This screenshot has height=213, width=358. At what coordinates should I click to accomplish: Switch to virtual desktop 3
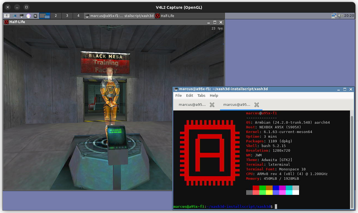pos(67,16)
